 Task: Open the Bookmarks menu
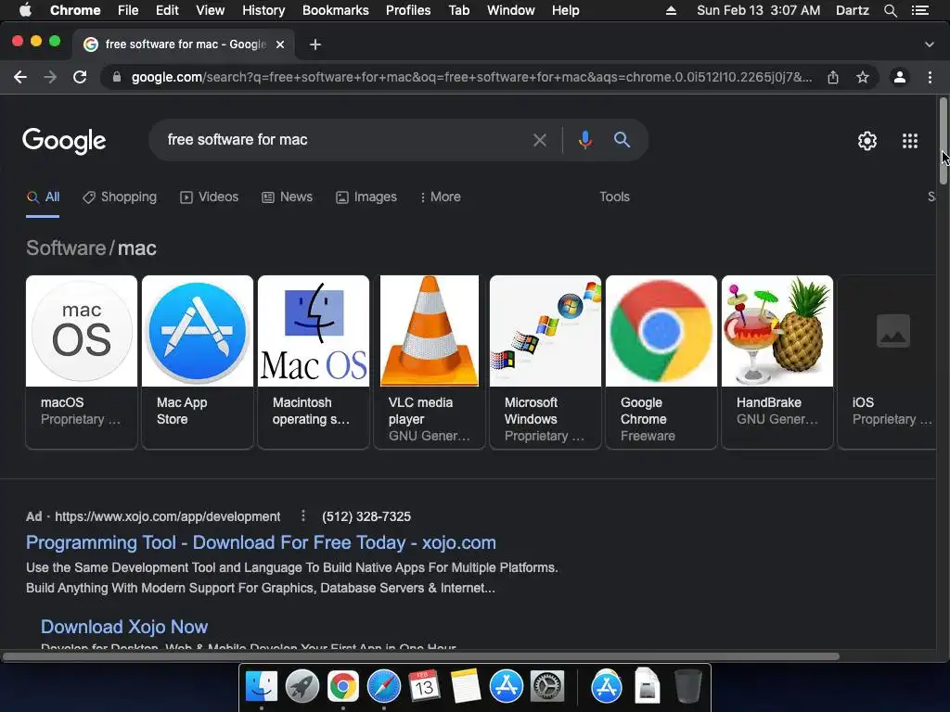click(336, 10)
